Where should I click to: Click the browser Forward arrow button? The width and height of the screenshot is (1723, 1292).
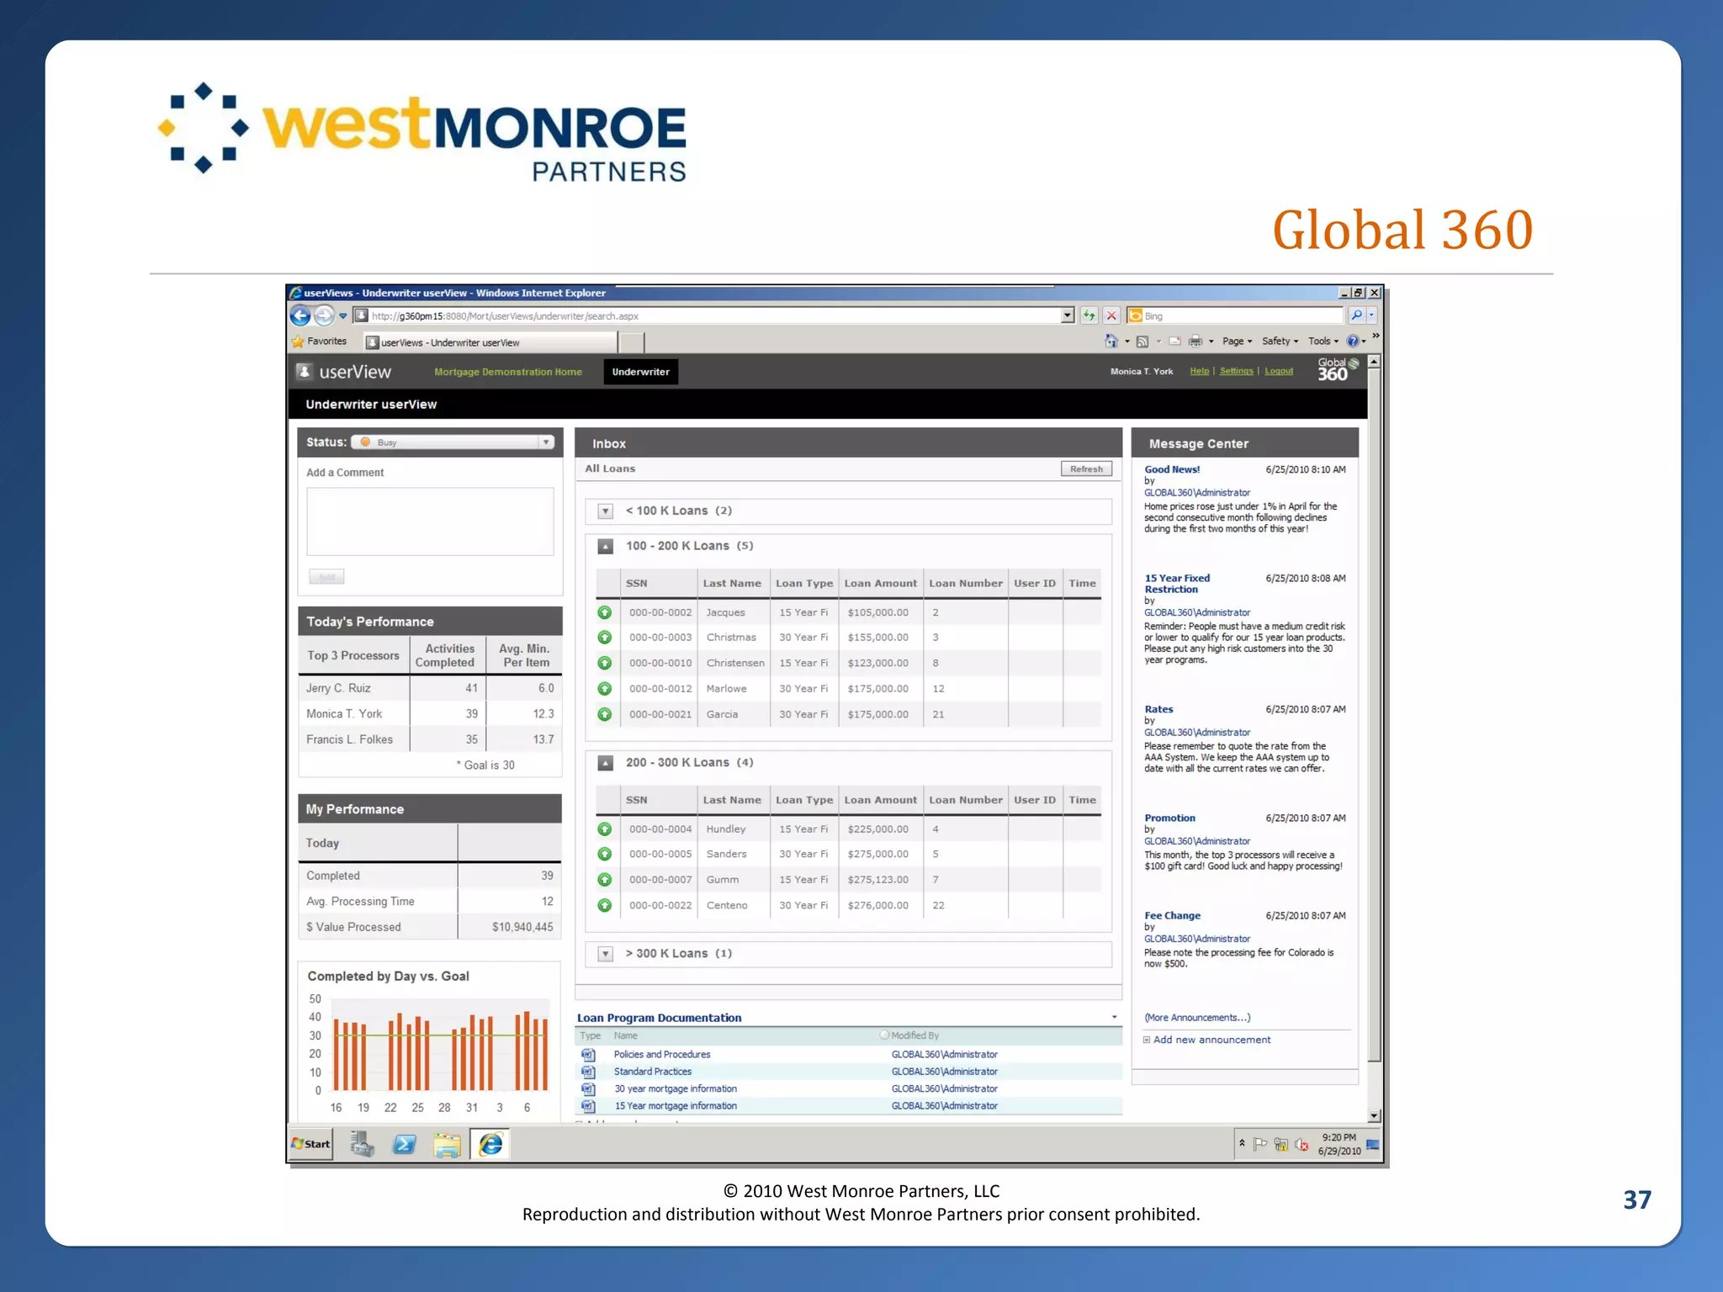click(x=324, y=315)
